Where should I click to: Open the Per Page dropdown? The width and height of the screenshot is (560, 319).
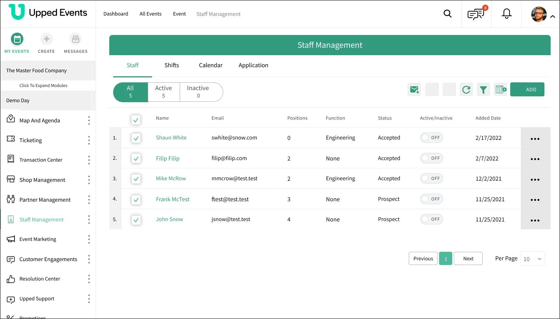point(532,259)
